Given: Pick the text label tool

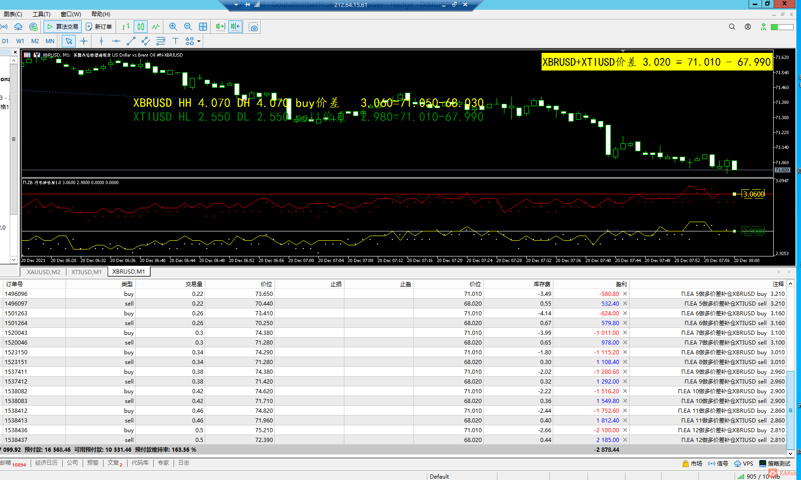Looking at the screenshot, I should tap(175, 41).
